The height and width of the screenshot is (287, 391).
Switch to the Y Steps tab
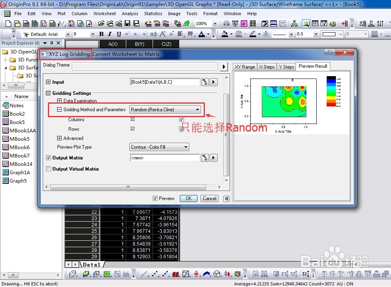pyautogui.click(x=286, y=67)
